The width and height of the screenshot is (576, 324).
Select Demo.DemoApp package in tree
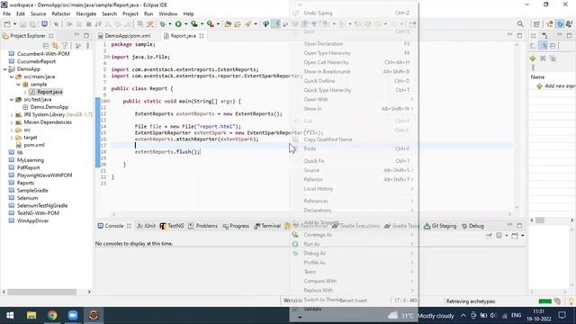click(49, 107)
